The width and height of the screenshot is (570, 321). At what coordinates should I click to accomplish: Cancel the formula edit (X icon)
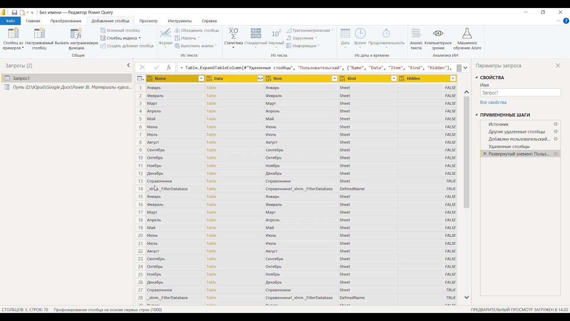(142, 67)
